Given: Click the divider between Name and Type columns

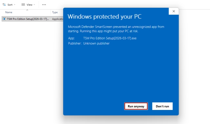Looking at the screenshot, I should click(x=51, y=12).
